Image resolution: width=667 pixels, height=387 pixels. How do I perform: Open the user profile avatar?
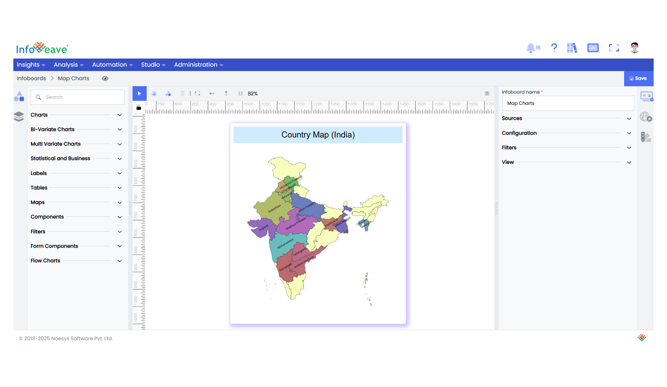coord(635,48)
